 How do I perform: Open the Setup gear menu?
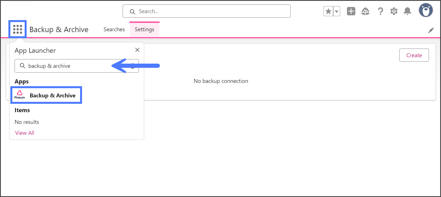click(x=394, y=11)
